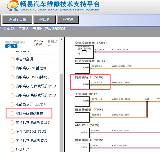Click the 后风窗加热开关 (S120) component box
The width and height of the screenshot is (160, 152).
click(x=84, y=52)
